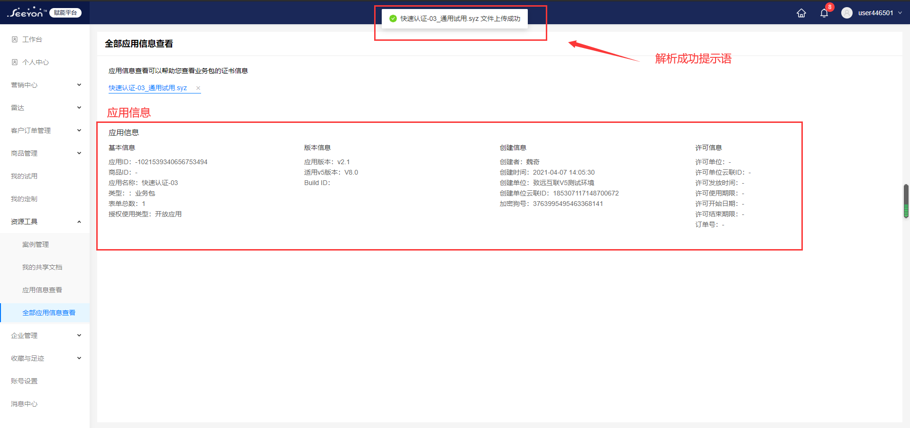
Task: Click the 工作台 sidebar icon
Action: coord(15,39)
